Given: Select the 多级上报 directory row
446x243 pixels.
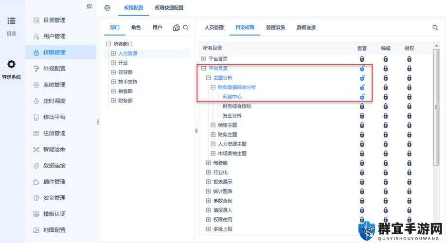Looking at the screenshot, I should click(223, 229).
